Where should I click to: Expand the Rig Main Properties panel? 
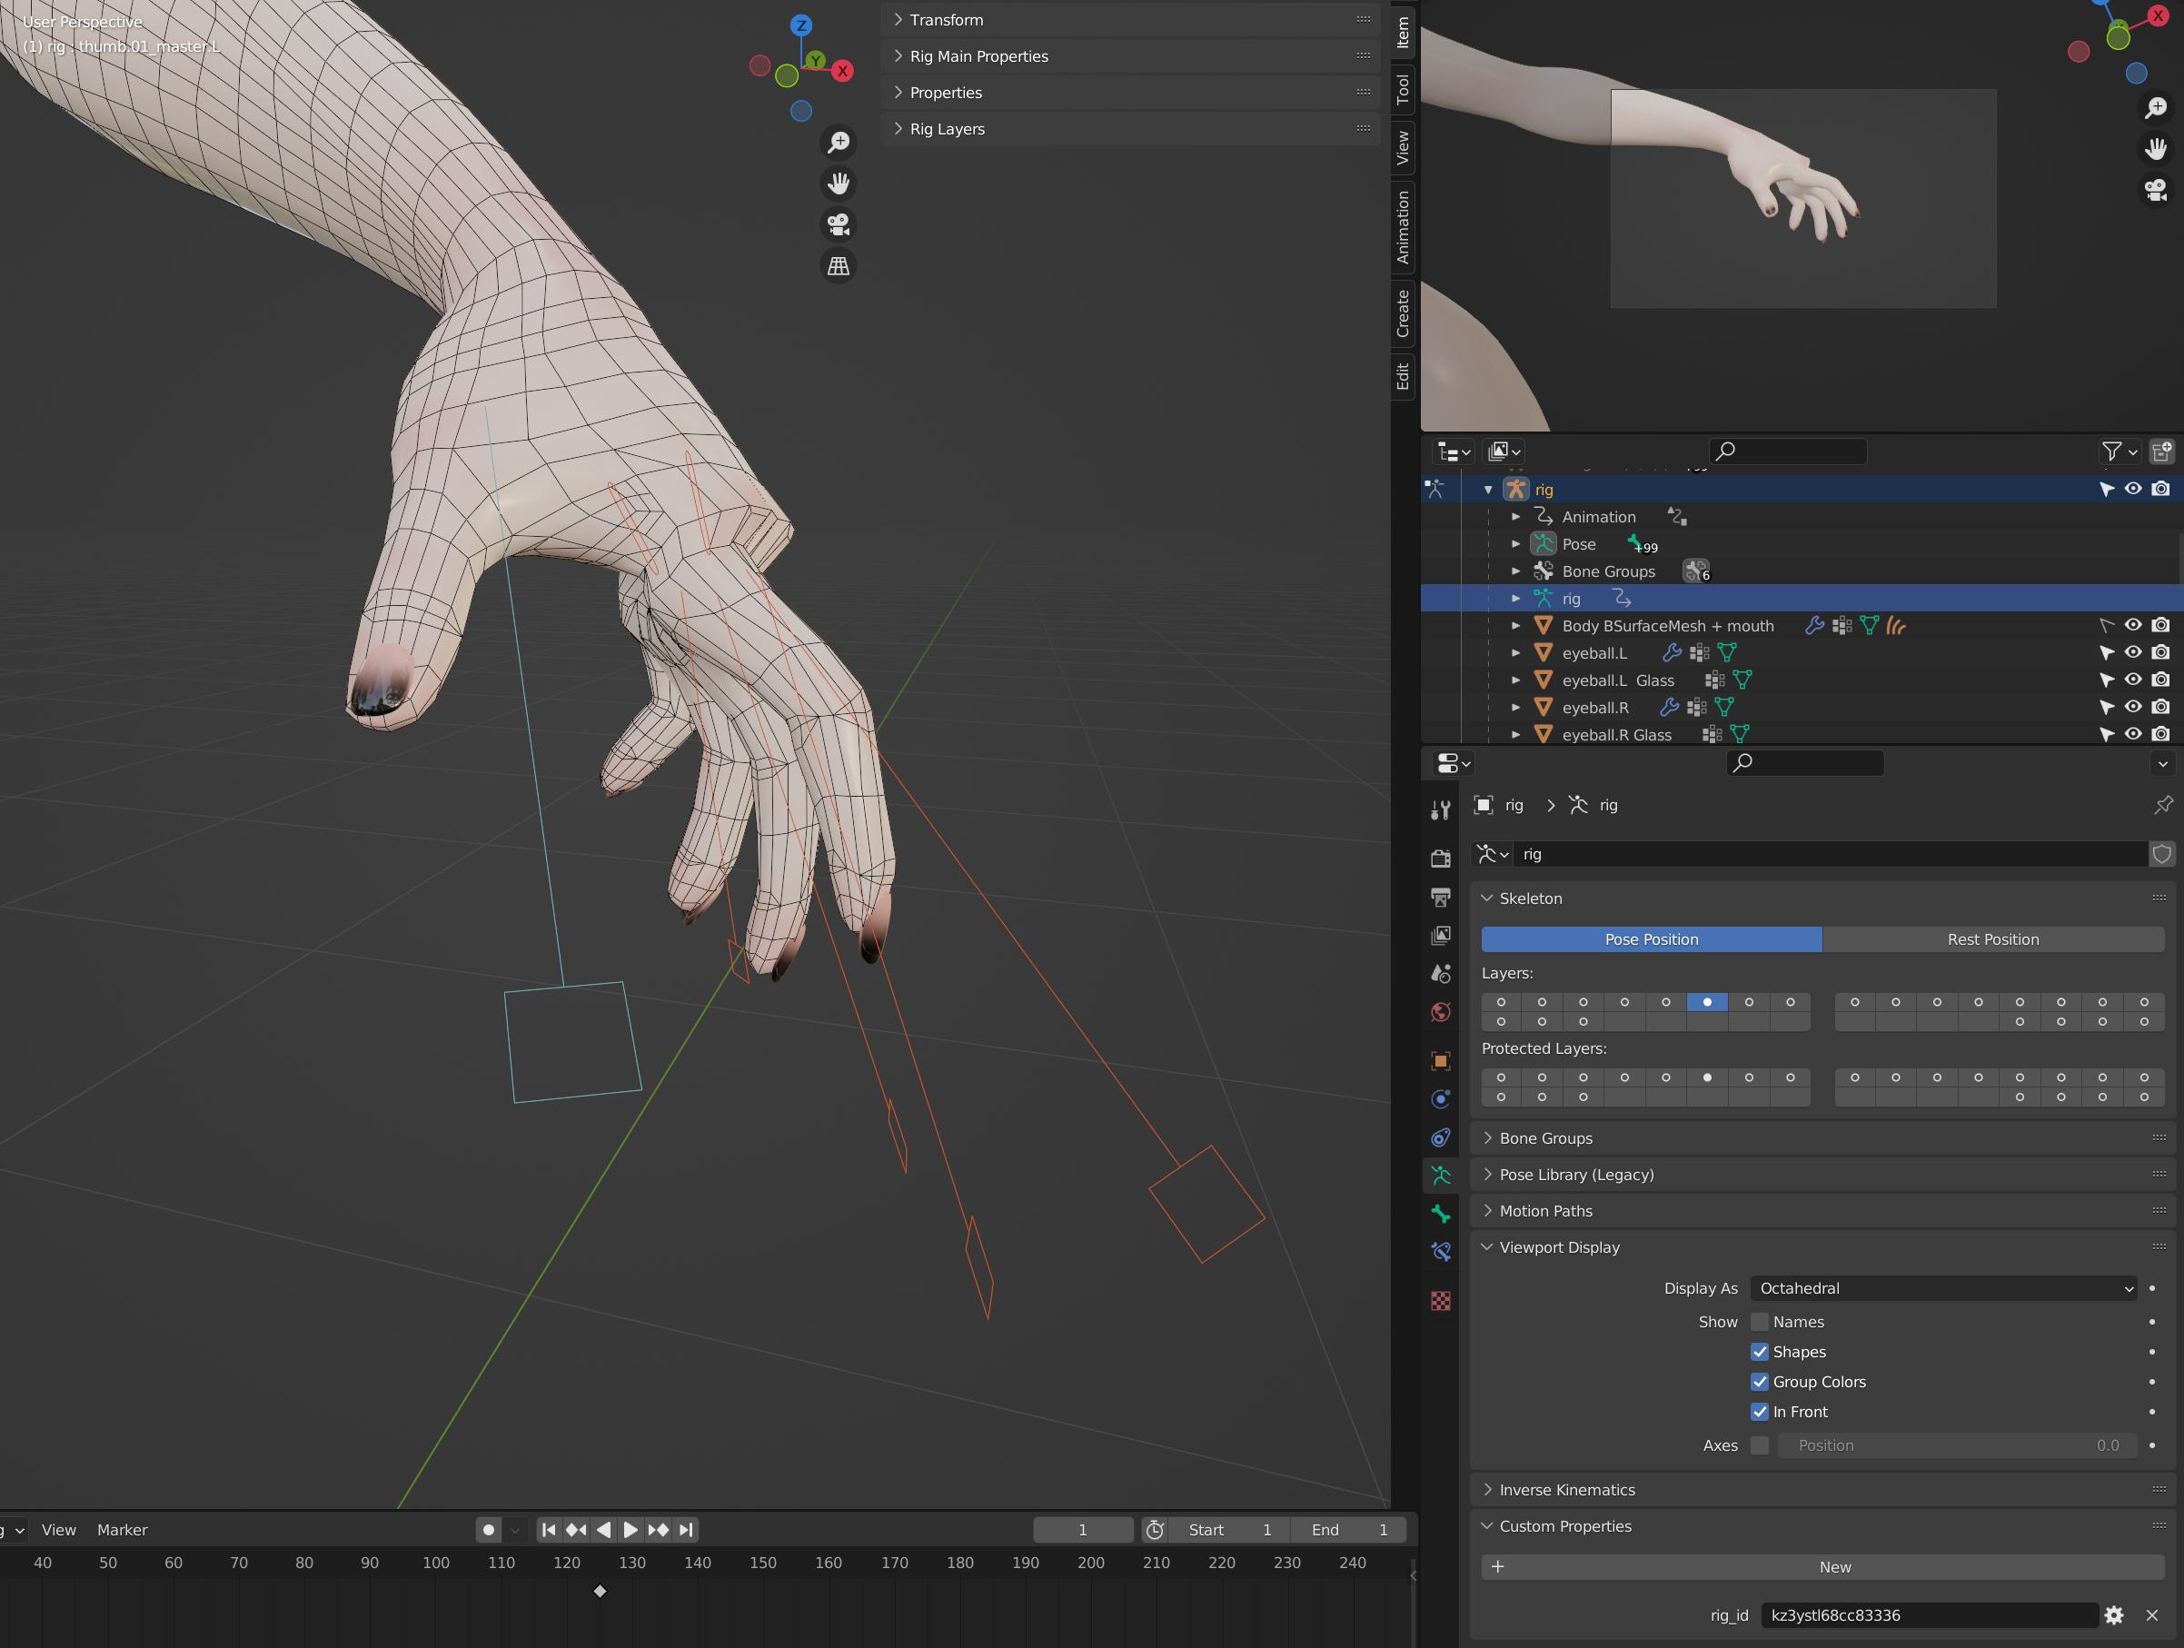click(1130, 56)
